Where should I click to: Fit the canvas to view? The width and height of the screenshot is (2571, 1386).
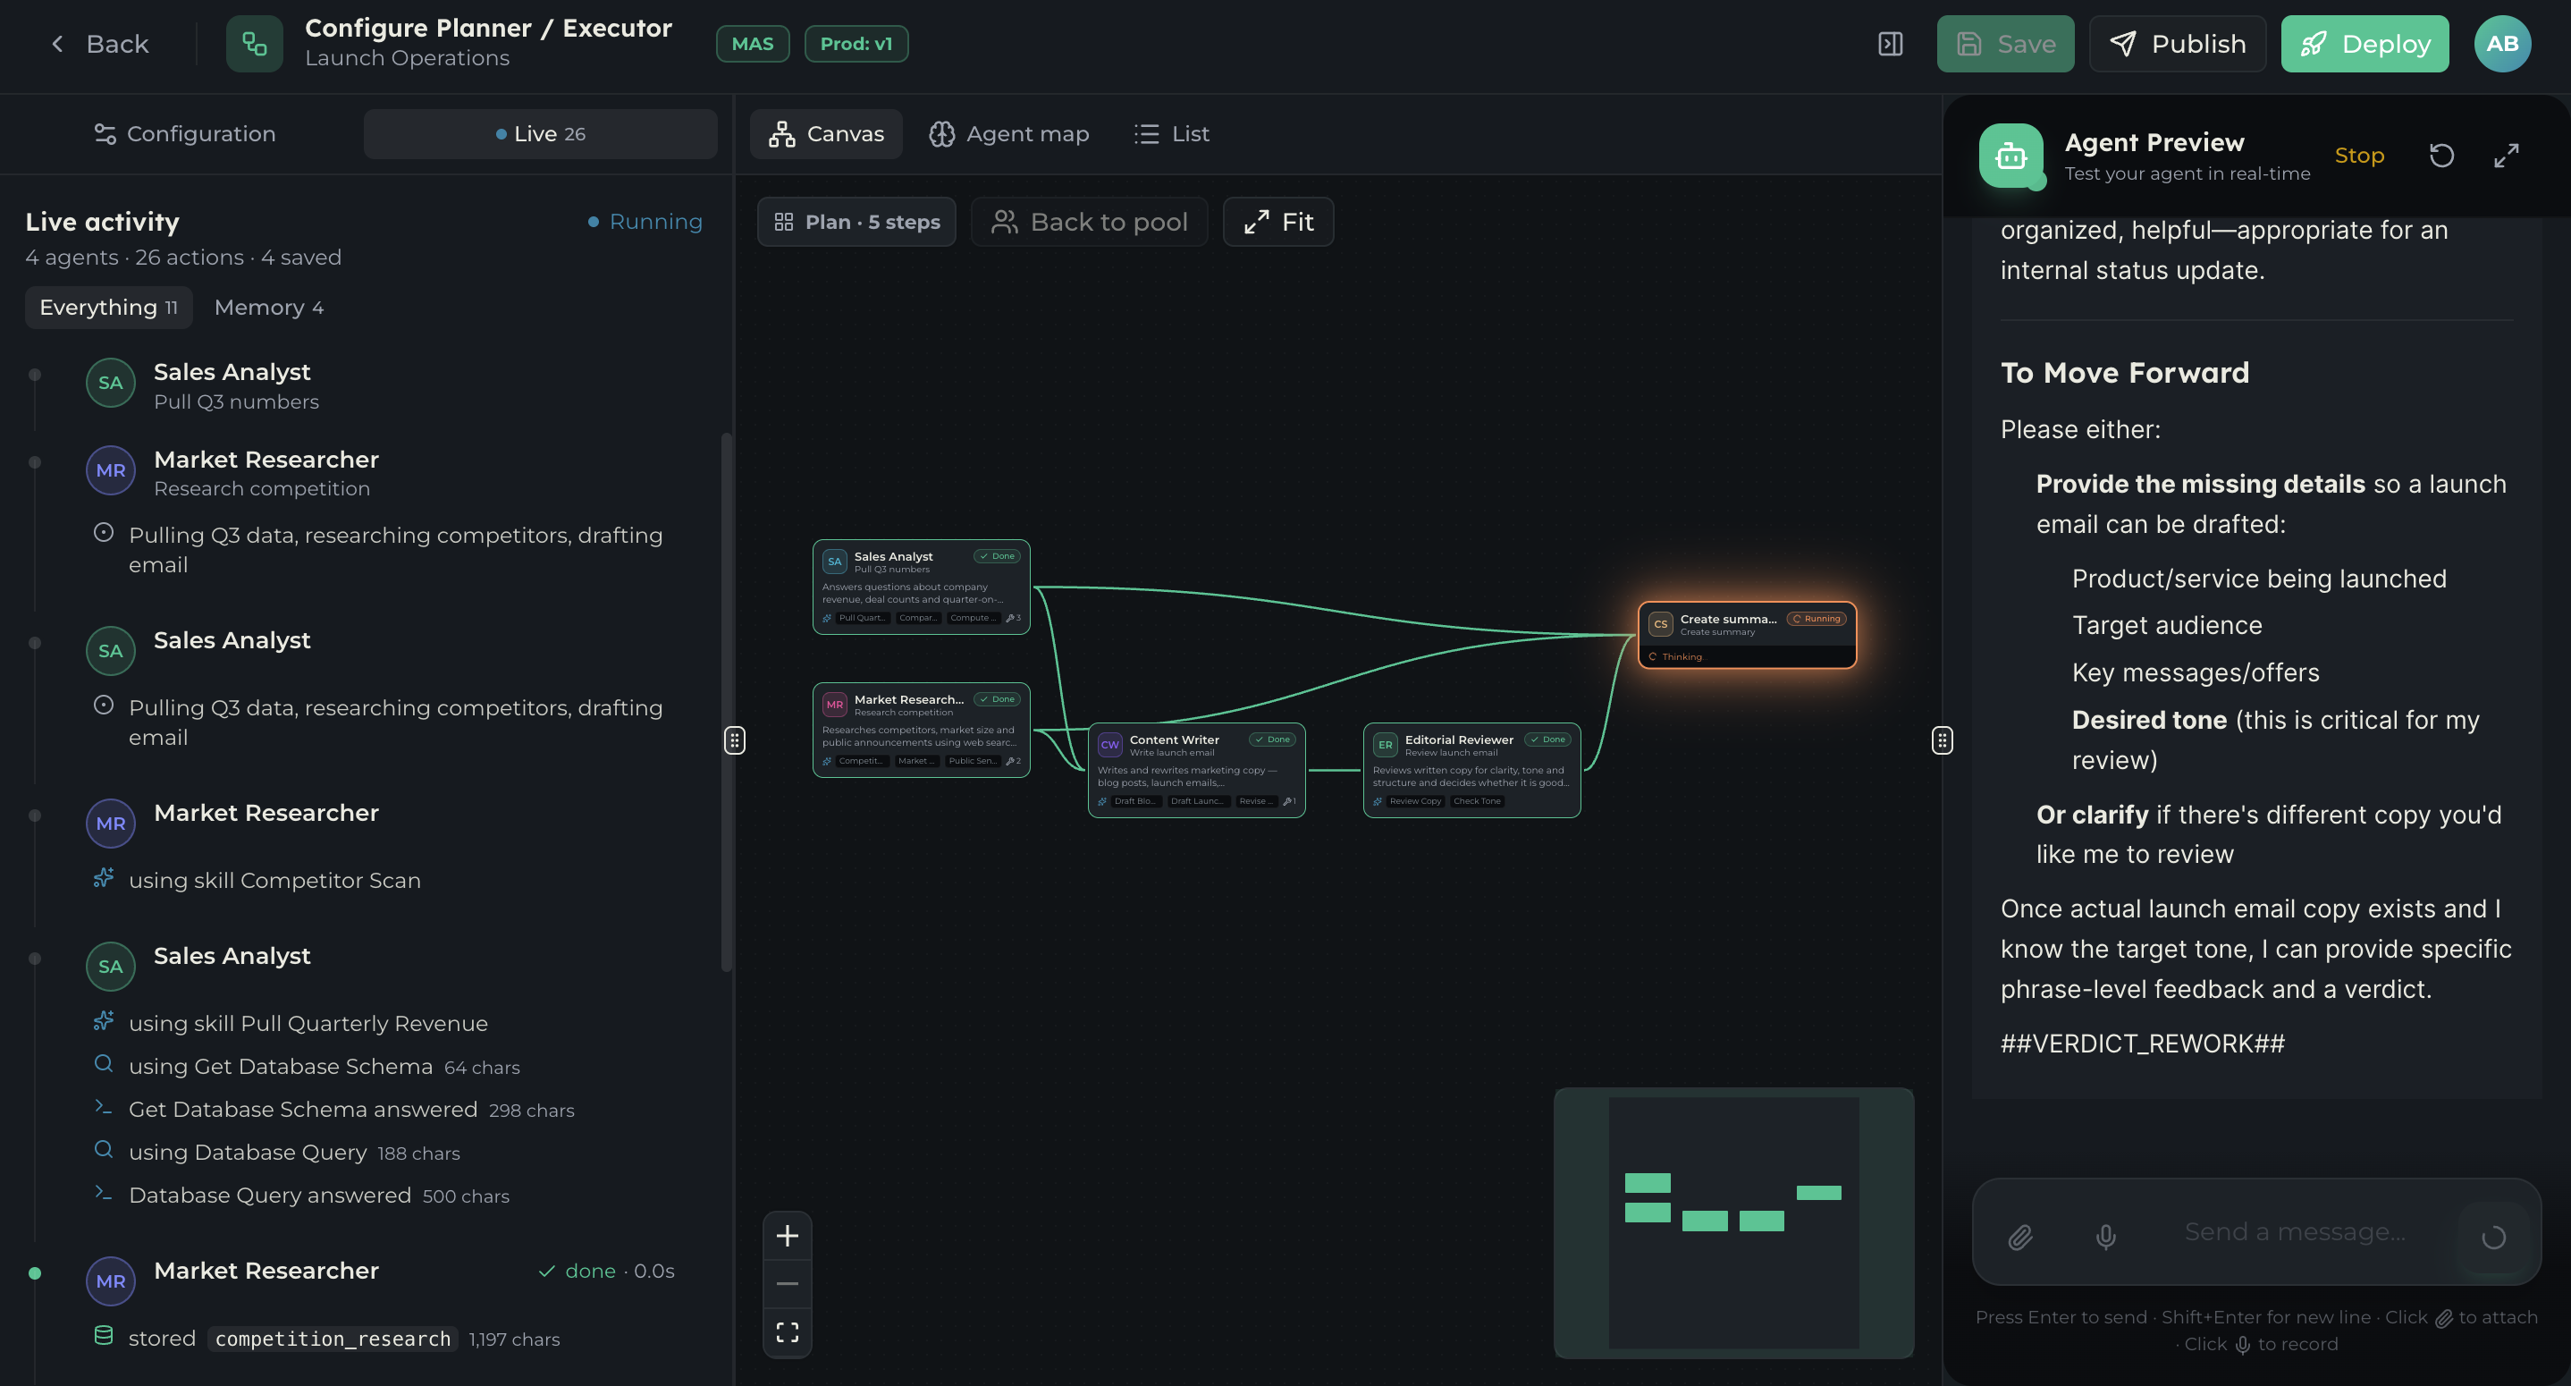point(1278,222)
